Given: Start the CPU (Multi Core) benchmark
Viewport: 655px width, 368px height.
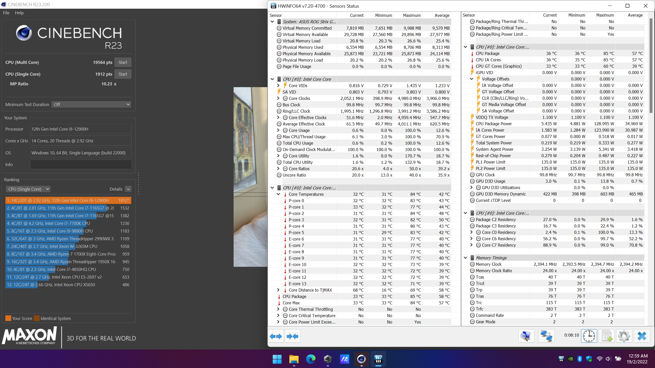Looking at the screenshot, I should 123,62.
